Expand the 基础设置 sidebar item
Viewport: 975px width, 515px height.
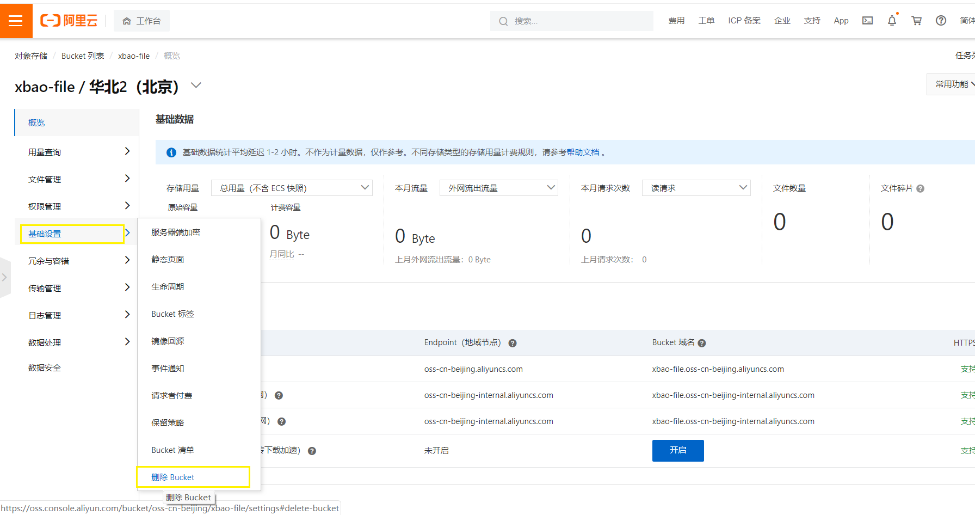point(77,234)
